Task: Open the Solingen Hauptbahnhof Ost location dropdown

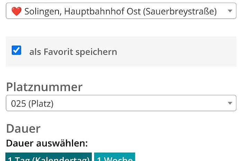Action: (x=121, y=11)
